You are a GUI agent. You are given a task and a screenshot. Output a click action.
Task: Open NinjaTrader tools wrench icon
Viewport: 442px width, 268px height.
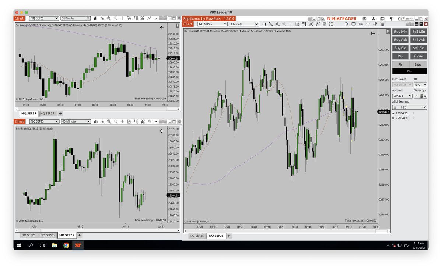pyautogui.click(x=373, y=18)
